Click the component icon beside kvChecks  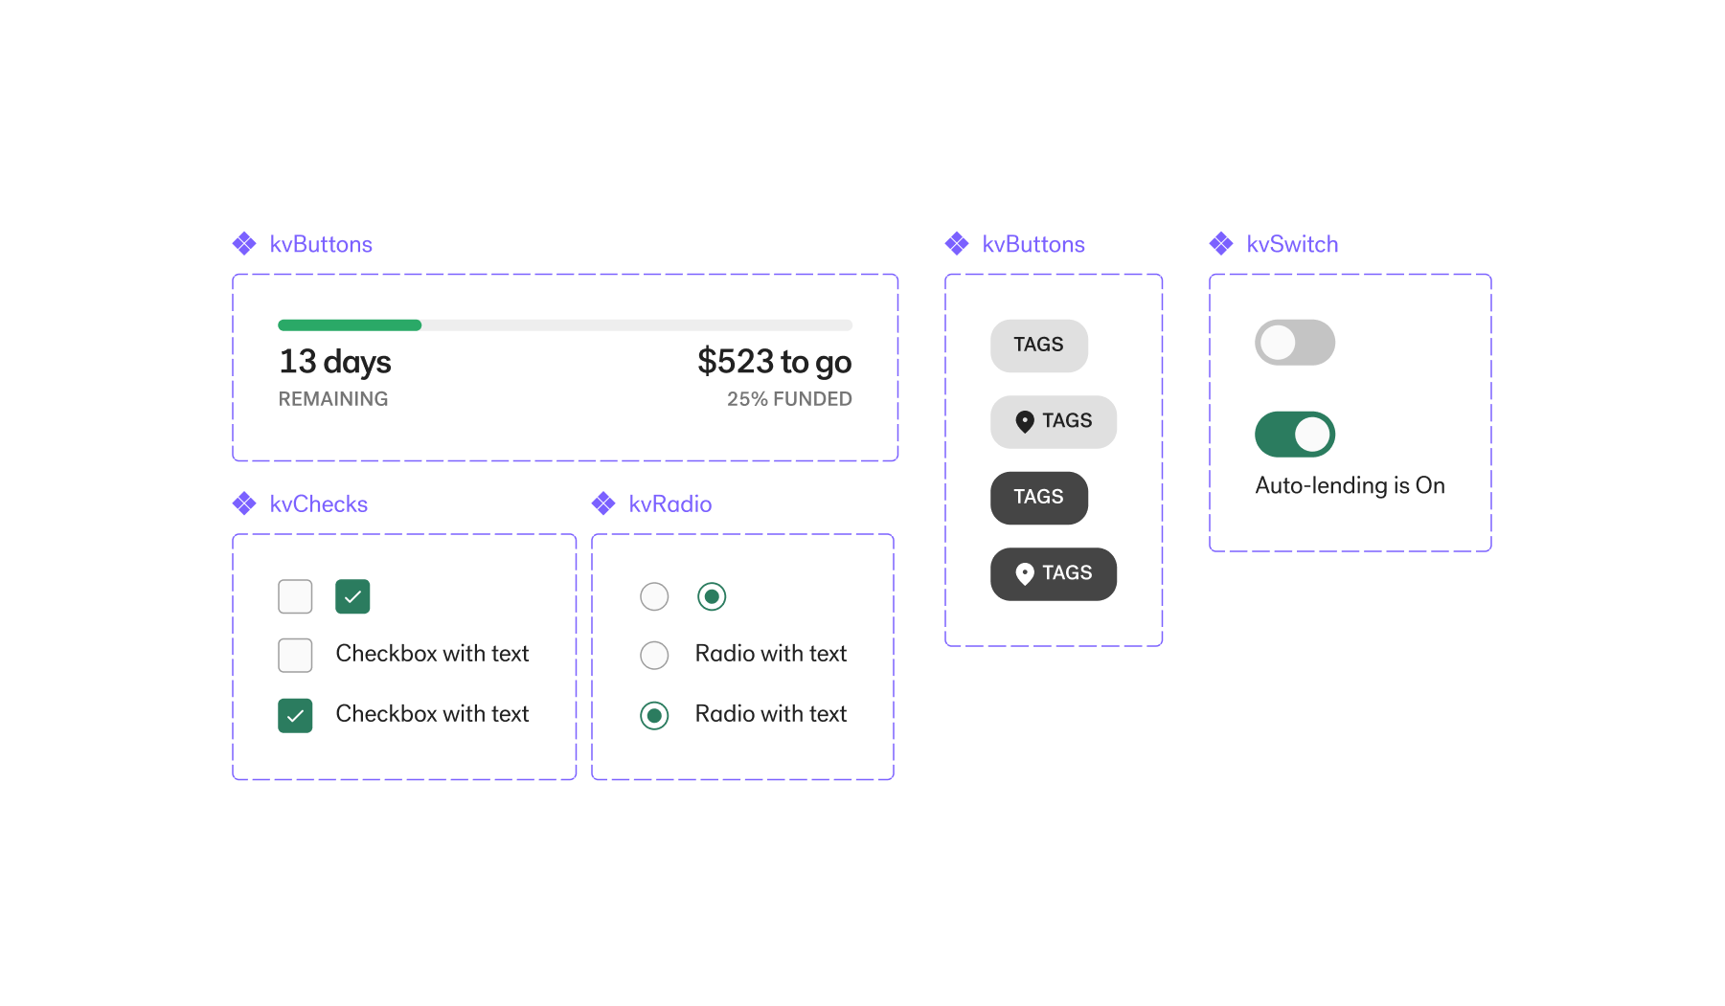[x=244, y=503]
